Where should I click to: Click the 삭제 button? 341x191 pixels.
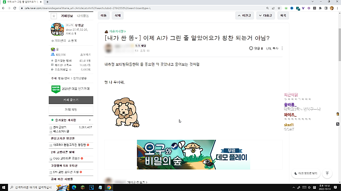[118, 15]
